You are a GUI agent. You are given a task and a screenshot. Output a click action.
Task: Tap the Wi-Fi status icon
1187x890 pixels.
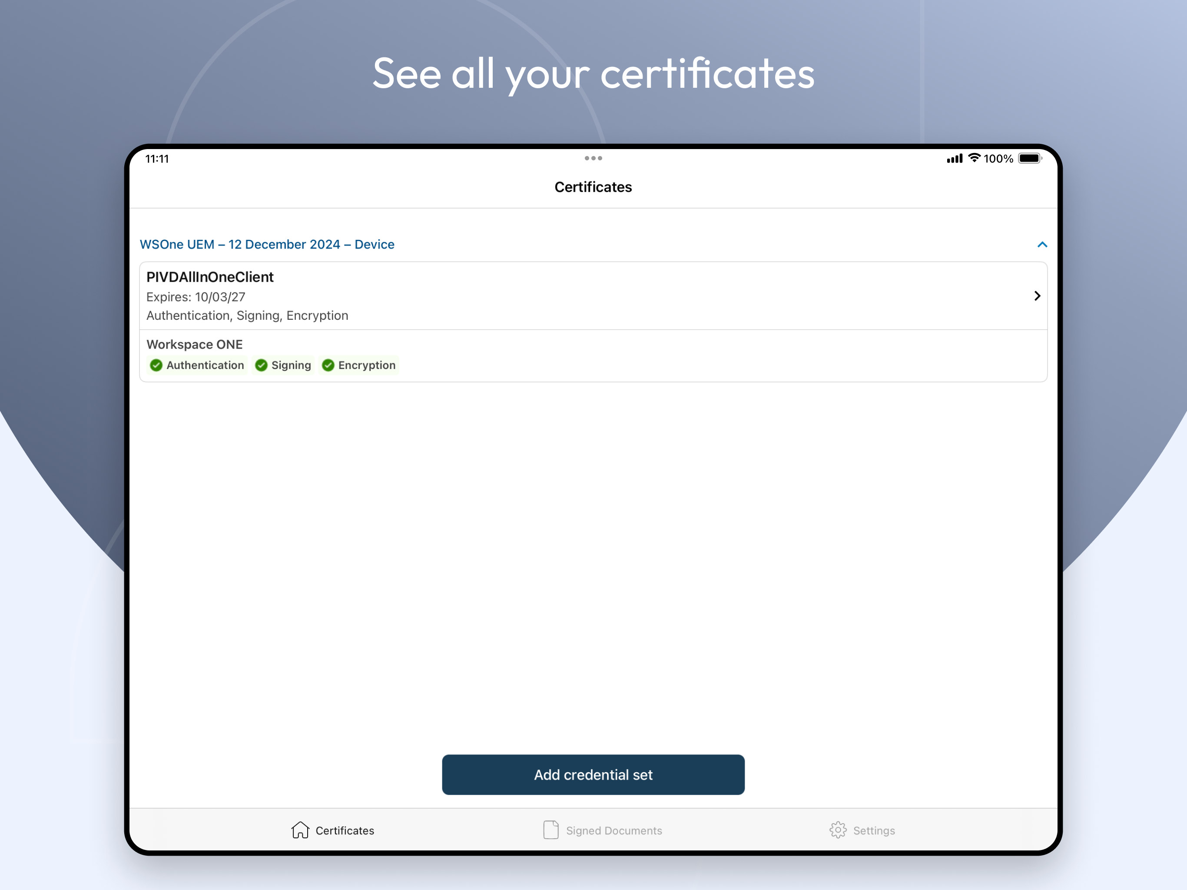click(x=974, y=158)
